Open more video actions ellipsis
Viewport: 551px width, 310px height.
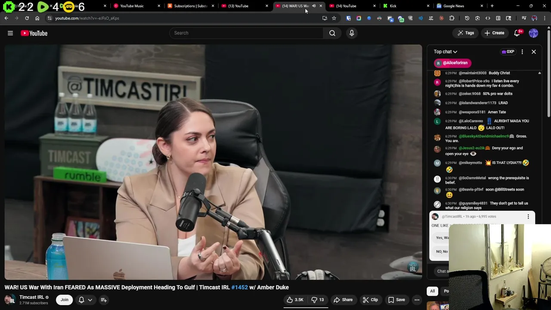[x=417, y=300]
